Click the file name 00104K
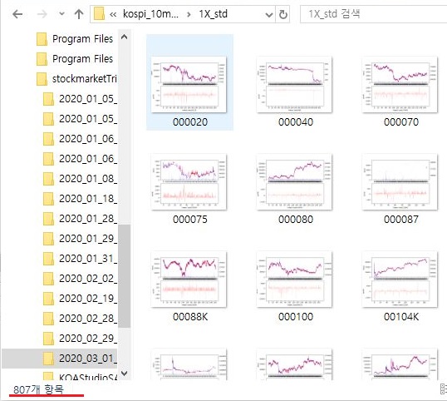 point(401,317)
